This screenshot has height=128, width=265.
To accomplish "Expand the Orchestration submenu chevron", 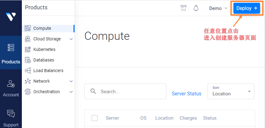I will pyautogui.click(x=71, y=92).
